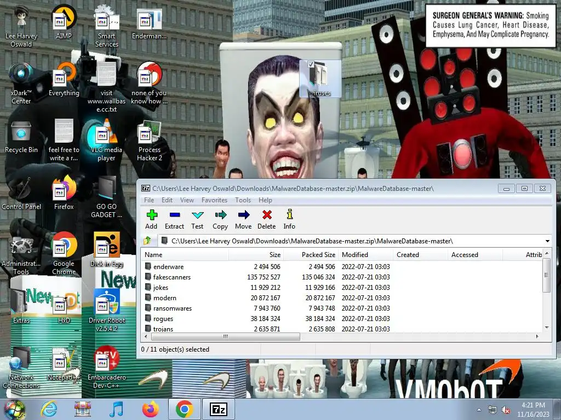The width and height of the screenshot is (561, 420).
Task: Click the muted volume tray icon
Action: pos(506,410)
